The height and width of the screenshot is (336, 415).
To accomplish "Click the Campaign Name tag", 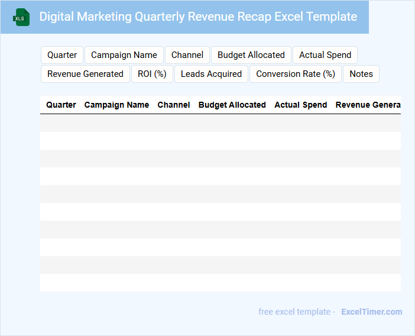I will [124, 55].
